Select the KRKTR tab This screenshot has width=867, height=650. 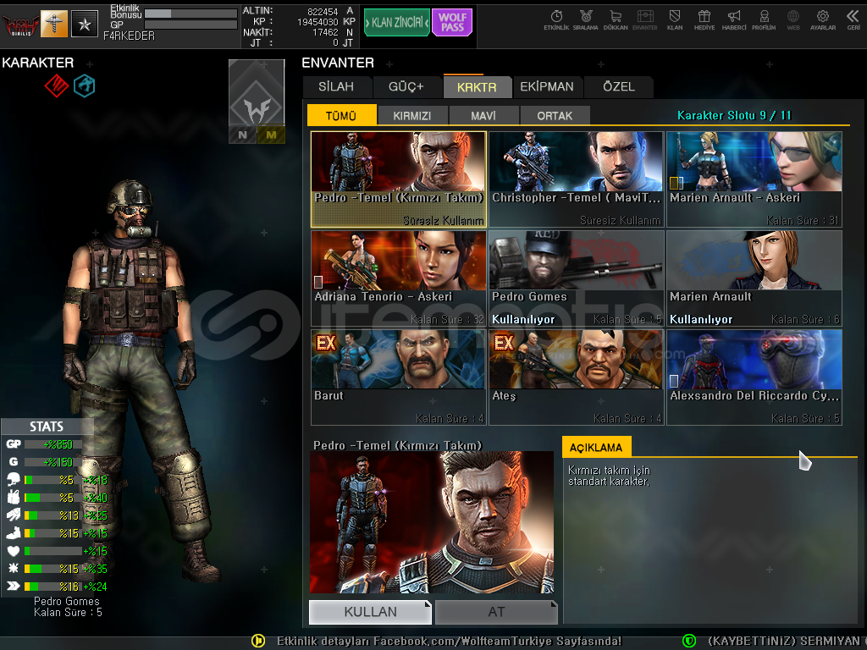tap(477, 87)
